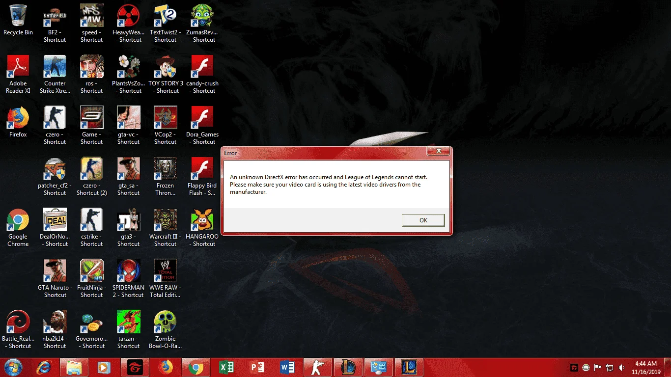Screen dimensions: 671x377
Task: Open Windows Media Player from the taskbar
Action: click(x=104, y=367)
